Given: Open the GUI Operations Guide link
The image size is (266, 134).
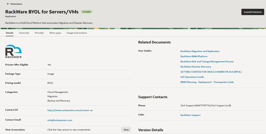Looking at the screenshot, I should 192,77.
